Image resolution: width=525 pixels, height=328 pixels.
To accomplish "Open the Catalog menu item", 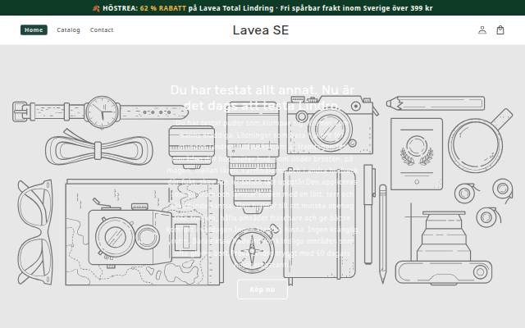I will pos(68,30).
